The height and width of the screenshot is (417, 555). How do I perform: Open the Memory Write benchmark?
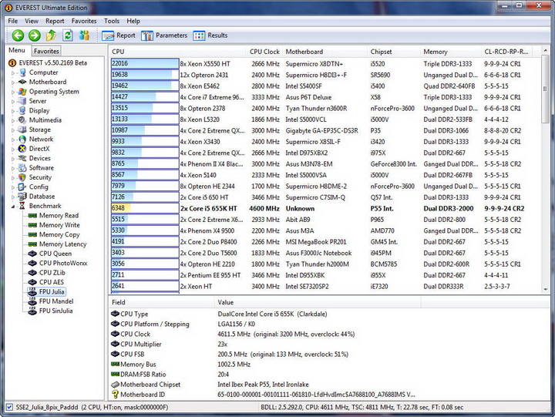pos(59,225)
